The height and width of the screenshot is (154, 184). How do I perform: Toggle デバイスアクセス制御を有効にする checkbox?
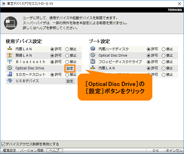[x=3, y=144]
